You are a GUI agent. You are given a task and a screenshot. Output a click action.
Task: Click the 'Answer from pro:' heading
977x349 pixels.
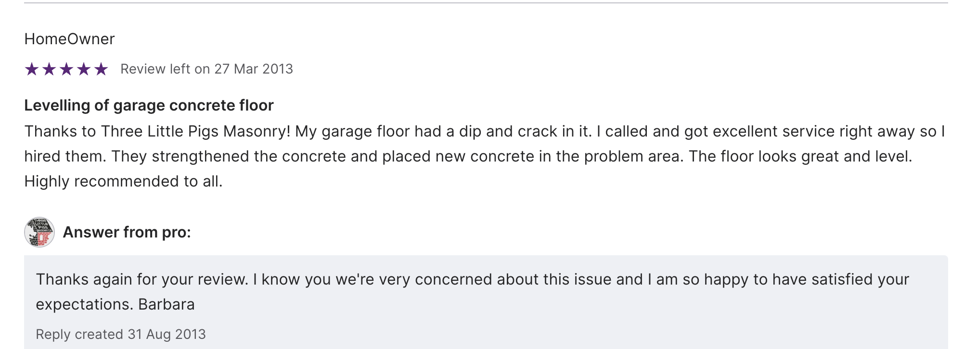point(127,232)
